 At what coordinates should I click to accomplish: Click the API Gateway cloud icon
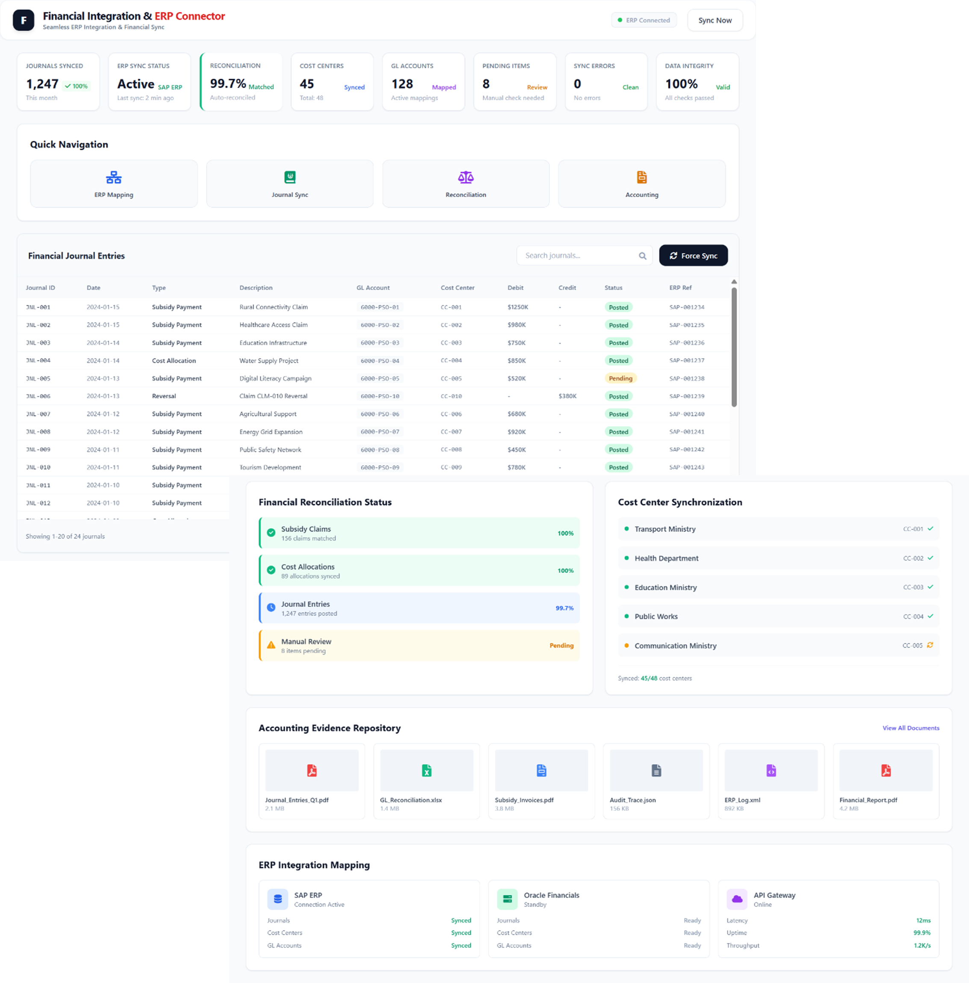(x=736, y=899)
